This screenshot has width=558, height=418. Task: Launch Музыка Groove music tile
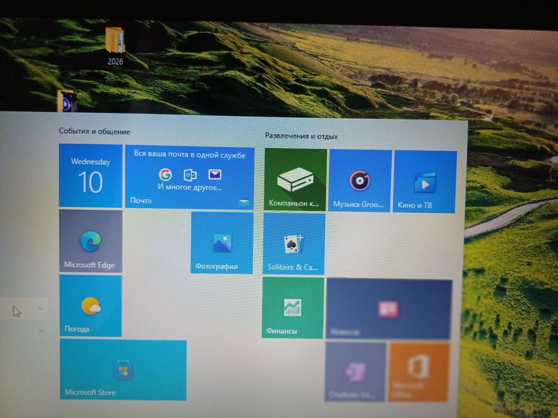click(x=360, y=180)
